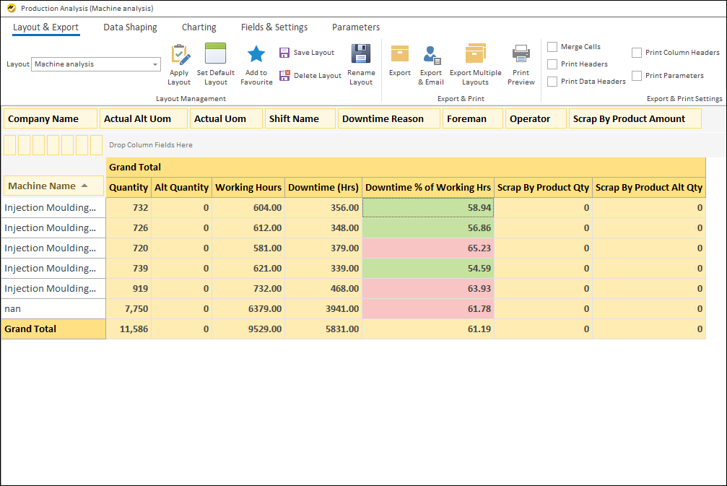This screenshot has width=727, height=486.
Task: Open the Layout dropdown list
Action: (155, 65)
